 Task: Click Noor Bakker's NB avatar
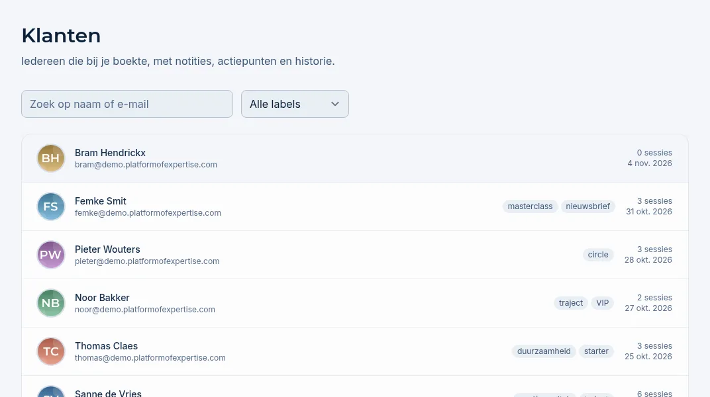pos(51,303)
